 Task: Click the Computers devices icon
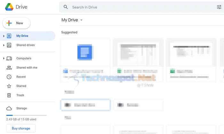9,58
